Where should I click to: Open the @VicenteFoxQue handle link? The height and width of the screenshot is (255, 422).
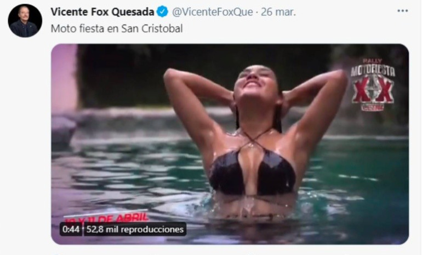tap(212, 12)
